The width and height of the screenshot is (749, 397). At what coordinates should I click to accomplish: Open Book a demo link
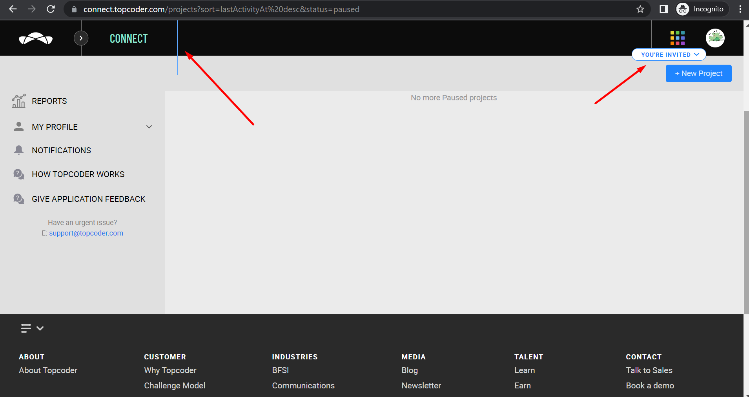(x=650, y=386)
